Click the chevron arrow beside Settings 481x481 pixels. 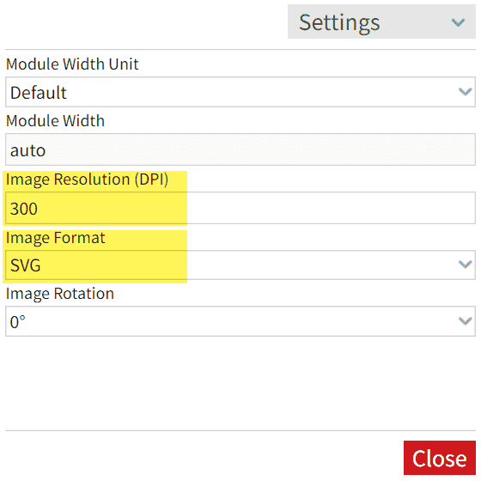458,22
